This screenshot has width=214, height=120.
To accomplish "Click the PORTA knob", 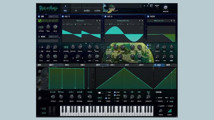I will pyautogui.click(x=161, y=111).
